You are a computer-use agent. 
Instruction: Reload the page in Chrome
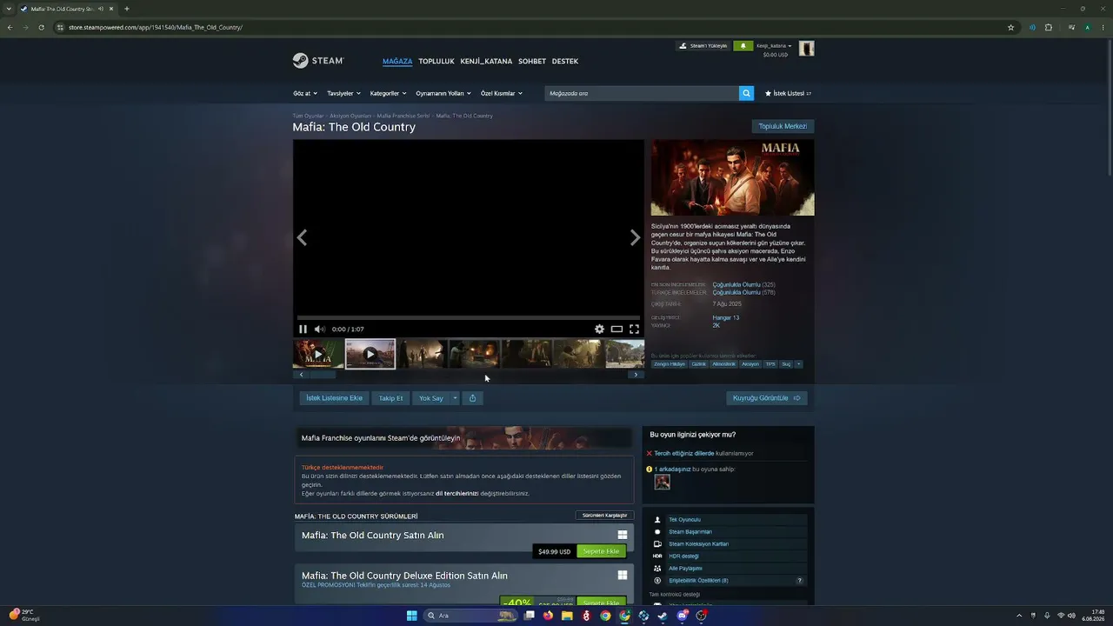pos(41,27)
